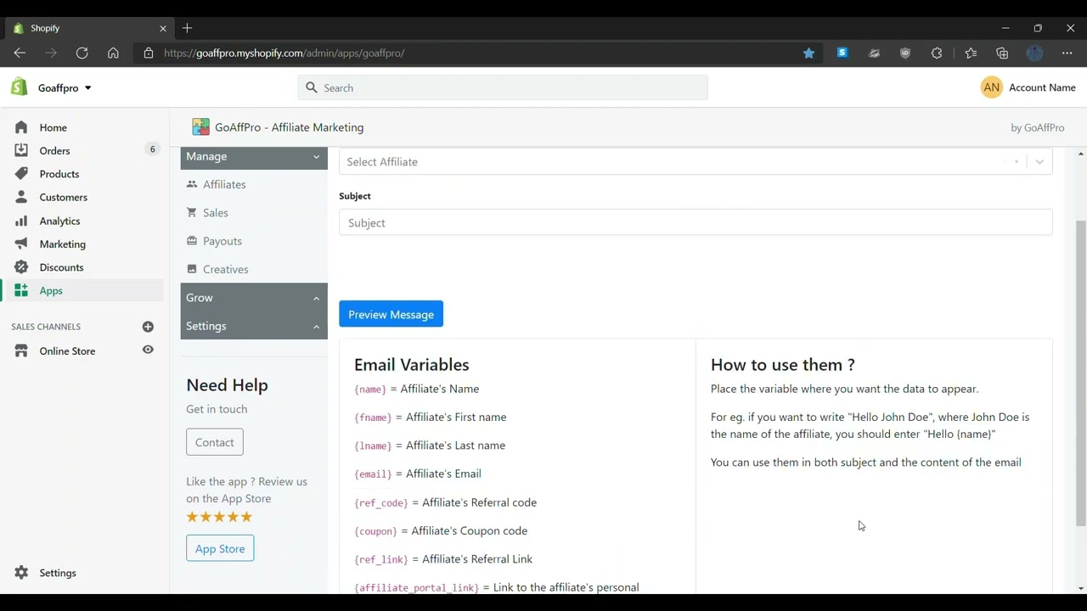The width and height of the screenshot is (1087, 611).
Task: Open the browser extensions puzzle icon
Action: (x=936, y=53)
